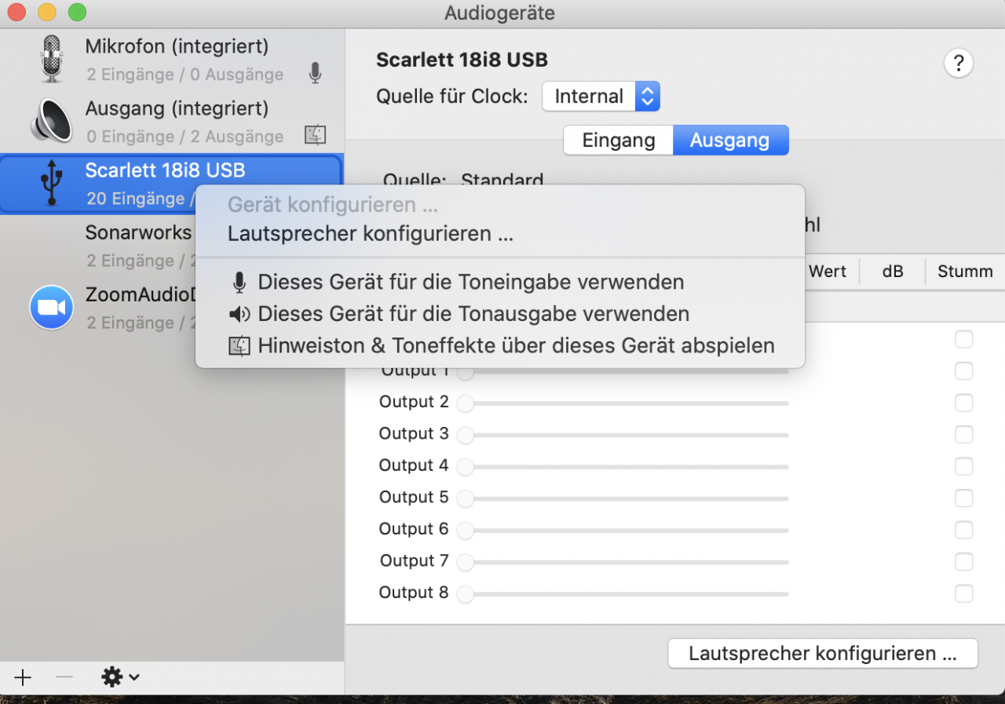
Task: Click the Output 2 volume slider
Action: pyautogui.click(x=623, y=403)
